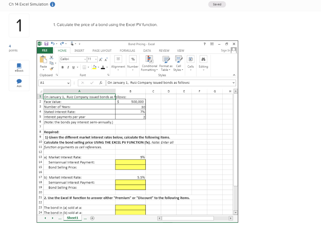The image size is (321, 226).
Task: Open the Fill Color dropdown arrow
Action: [98, 67]
